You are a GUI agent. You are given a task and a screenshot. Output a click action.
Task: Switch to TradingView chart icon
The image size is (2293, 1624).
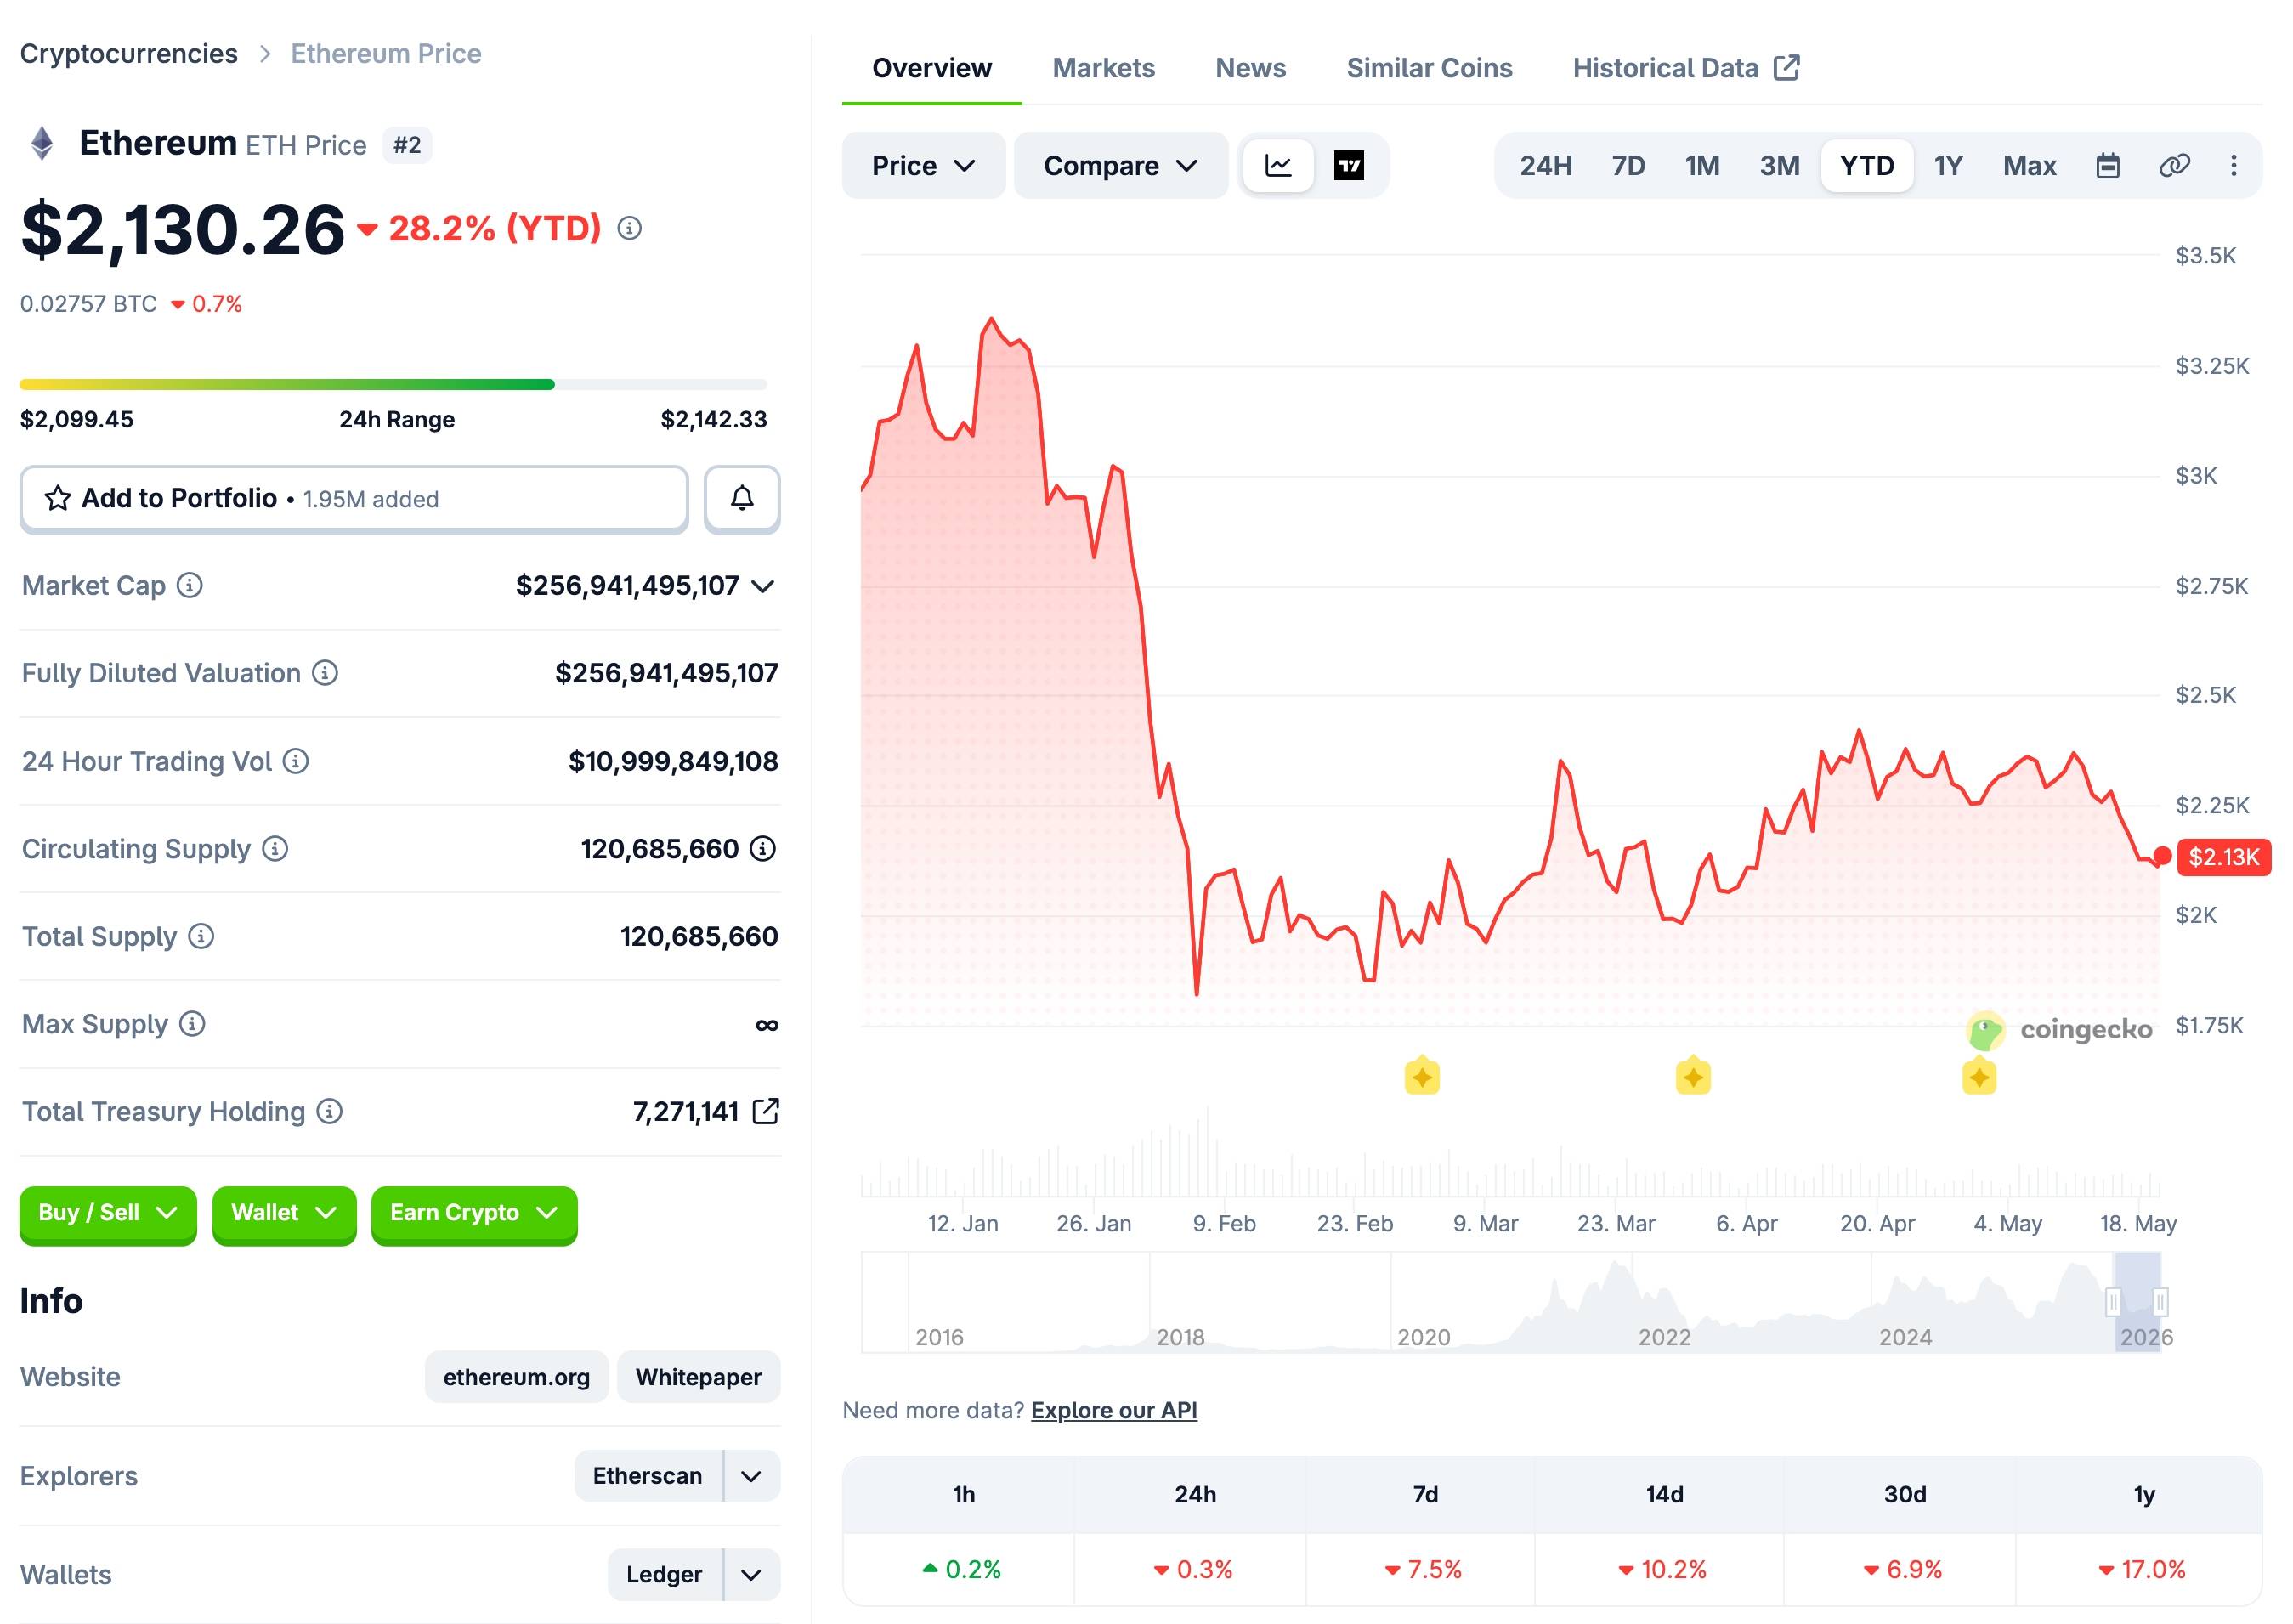pos(1349,165)
